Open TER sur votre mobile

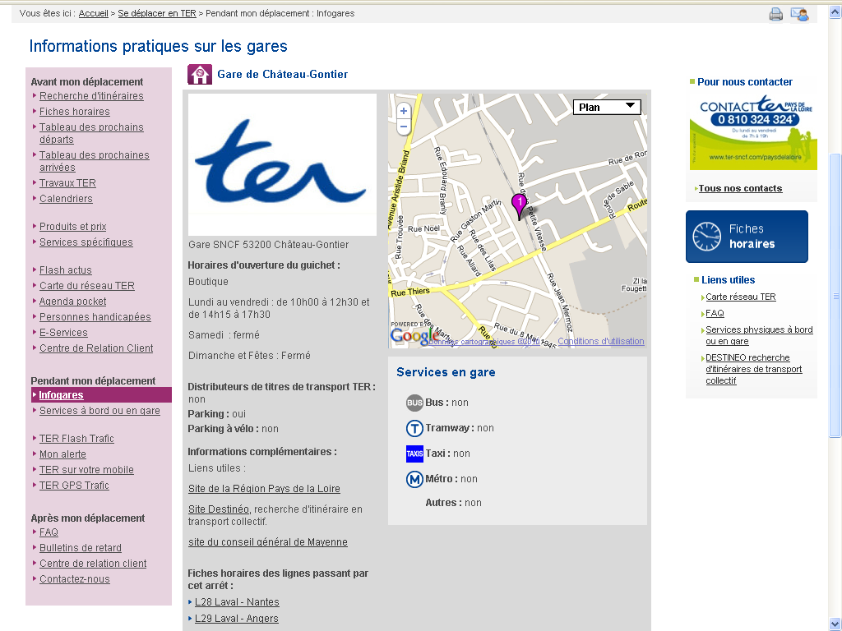86,469
